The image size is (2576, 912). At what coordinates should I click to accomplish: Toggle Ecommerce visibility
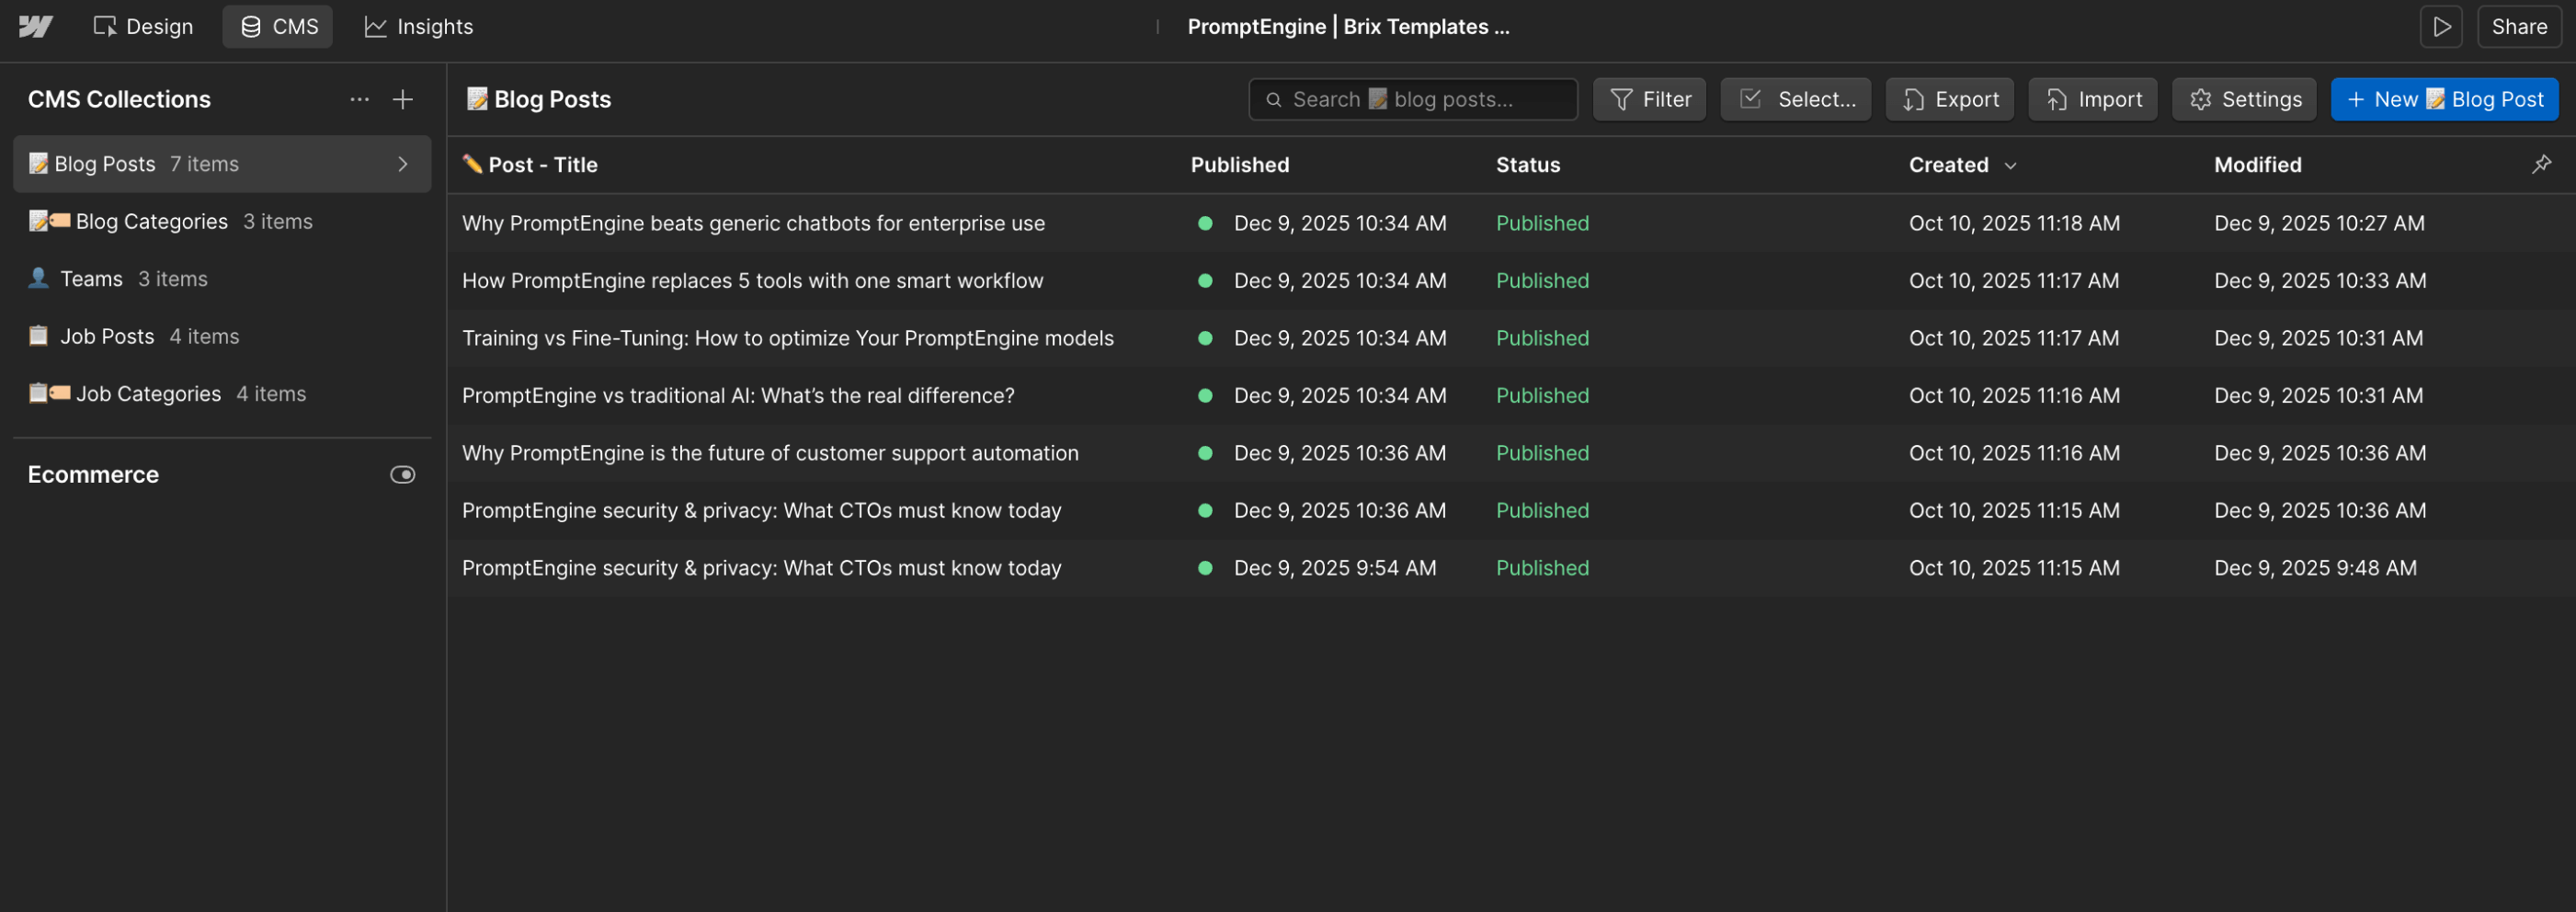[x=402, y=474]
